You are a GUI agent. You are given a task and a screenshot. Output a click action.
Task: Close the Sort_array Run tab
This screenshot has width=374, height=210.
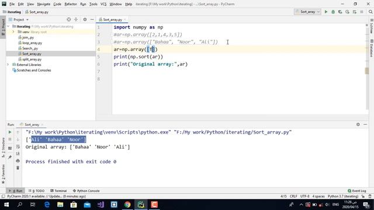(x=42, y=124)
